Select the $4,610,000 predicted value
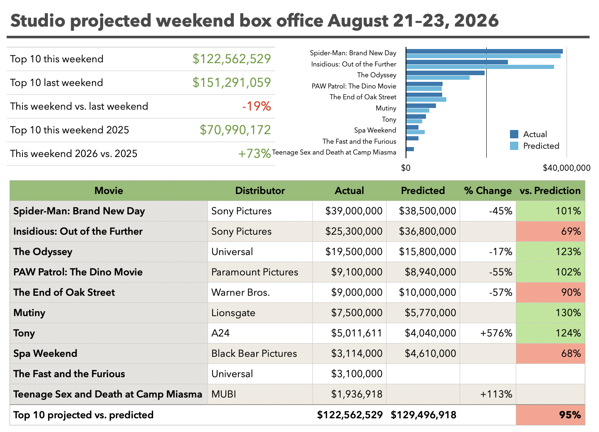The width and height of the screenshot is (599, 432). click(423, 353)
